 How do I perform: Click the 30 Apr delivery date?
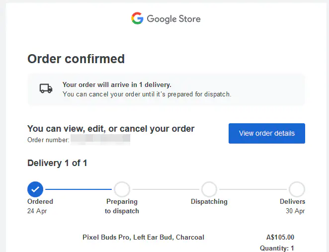pos(296,211)
